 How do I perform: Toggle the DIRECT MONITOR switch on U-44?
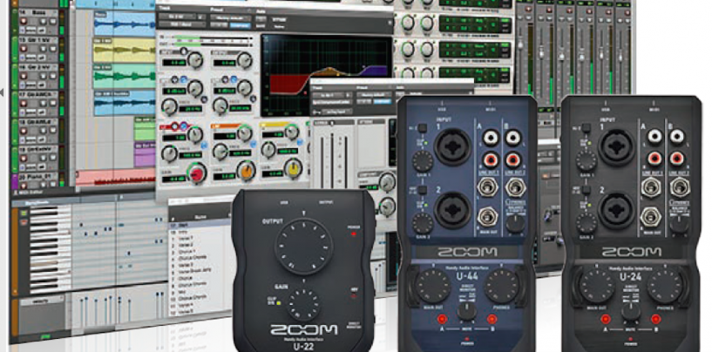pos(466,310)
